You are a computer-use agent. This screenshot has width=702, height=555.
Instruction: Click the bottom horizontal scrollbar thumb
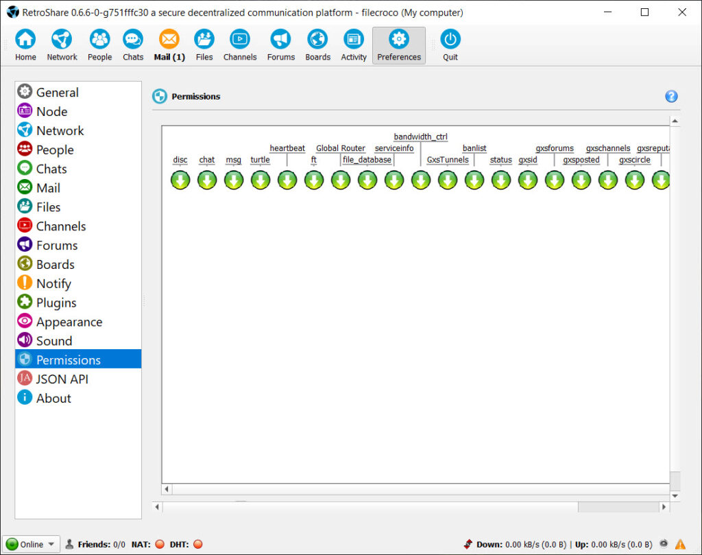(x=618, y=506)
